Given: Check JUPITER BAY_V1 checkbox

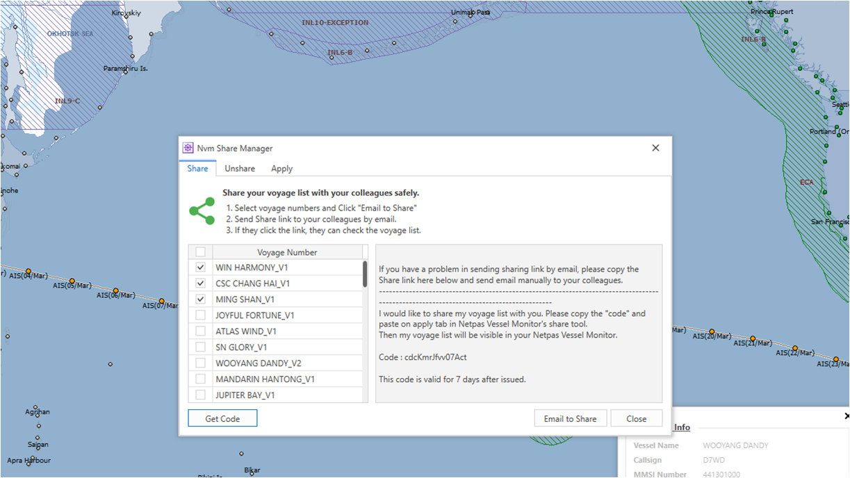Looking at the screenshot, I should click(200, 395).
